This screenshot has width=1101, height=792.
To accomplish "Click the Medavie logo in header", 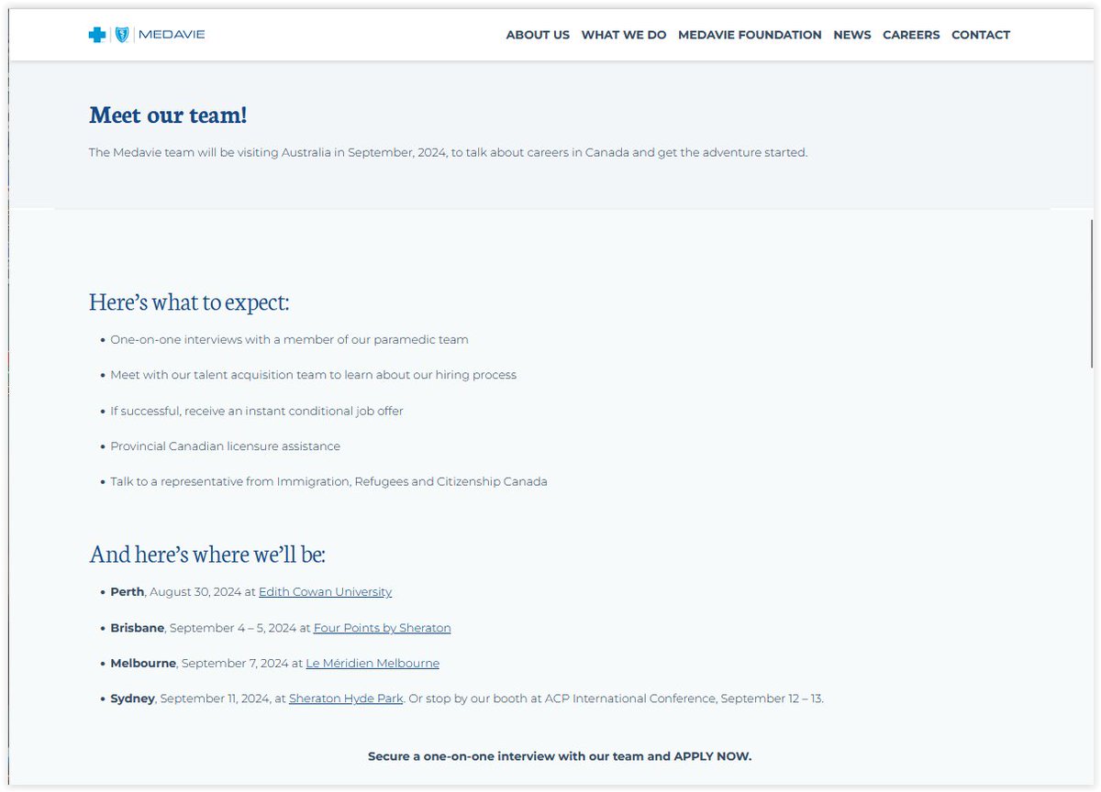I will point(147,35).
